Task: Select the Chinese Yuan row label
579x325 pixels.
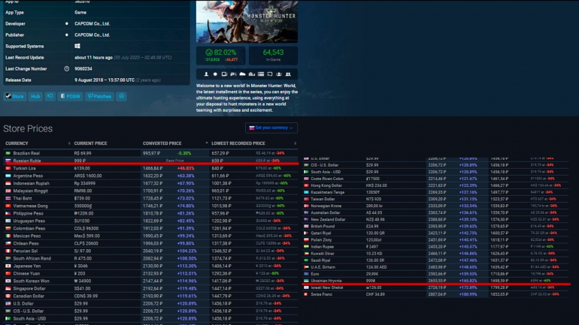Action: [26, 273]
